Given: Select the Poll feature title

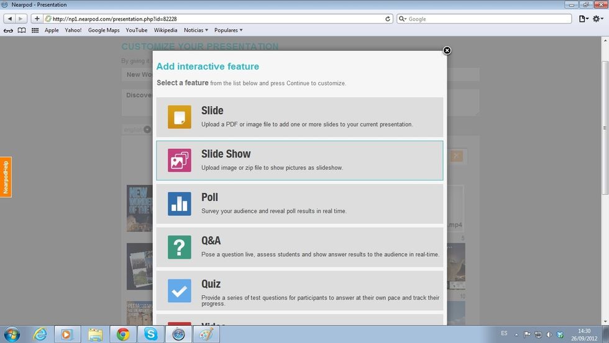Looking at the screenshot, I should pos(209,197).
